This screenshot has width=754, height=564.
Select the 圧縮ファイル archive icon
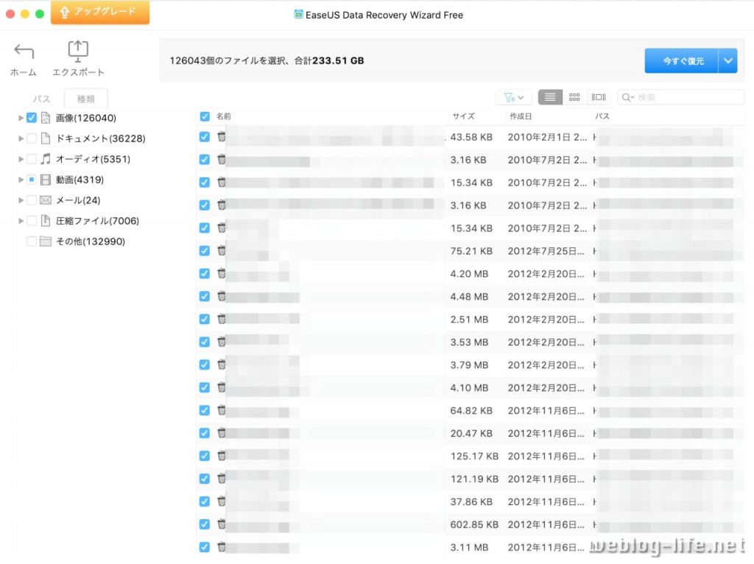46,221
